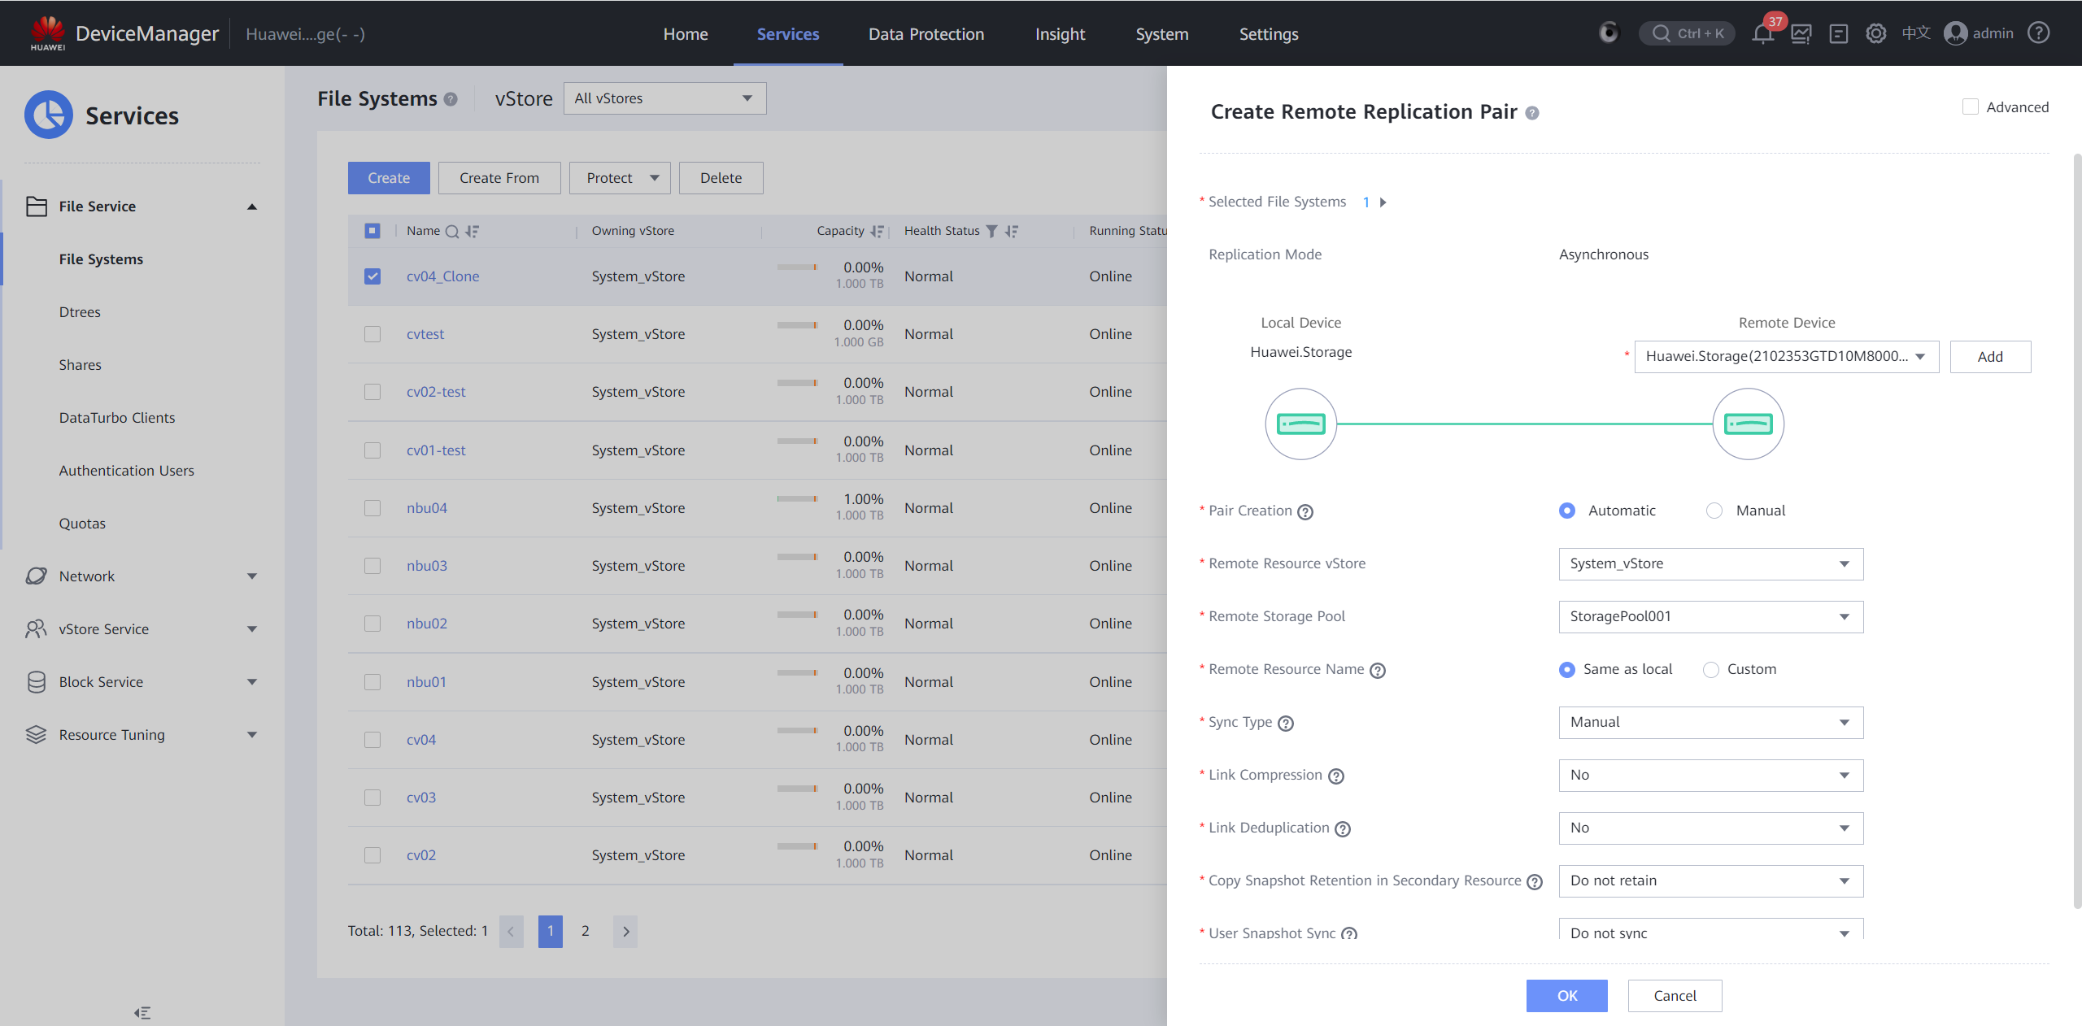Go to page 2 of file systems
2082x1026 pixels.
click(x=585, y=932)
